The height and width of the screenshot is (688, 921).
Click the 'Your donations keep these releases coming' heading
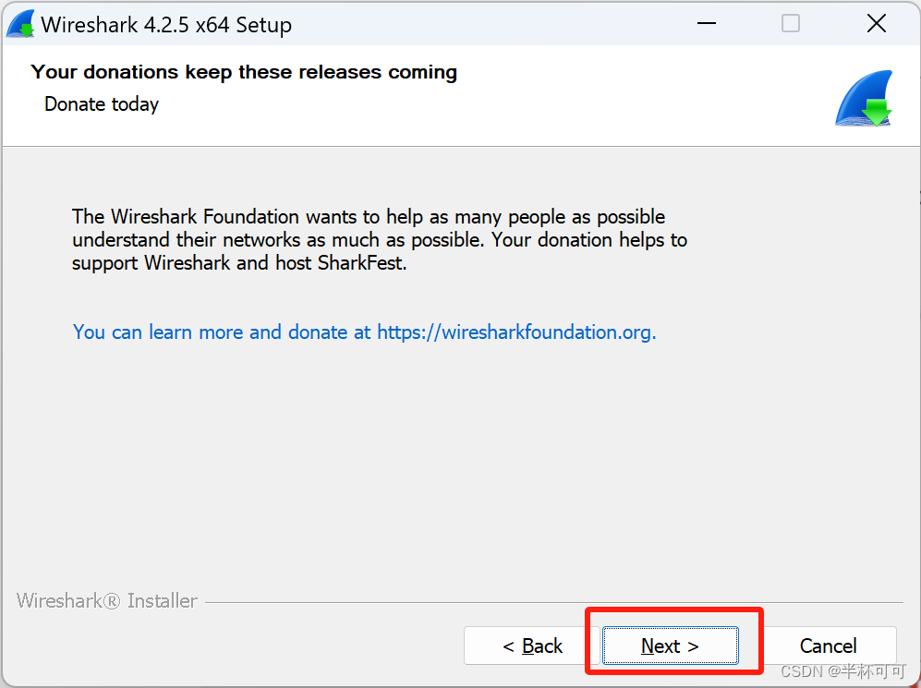click(244, 72)
